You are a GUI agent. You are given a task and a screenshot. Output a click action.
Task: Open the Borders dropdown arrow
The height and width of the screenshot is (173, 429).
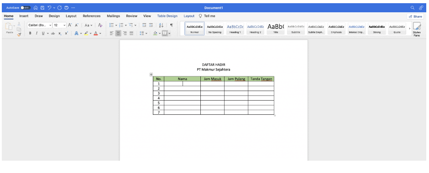coord(170,33)
